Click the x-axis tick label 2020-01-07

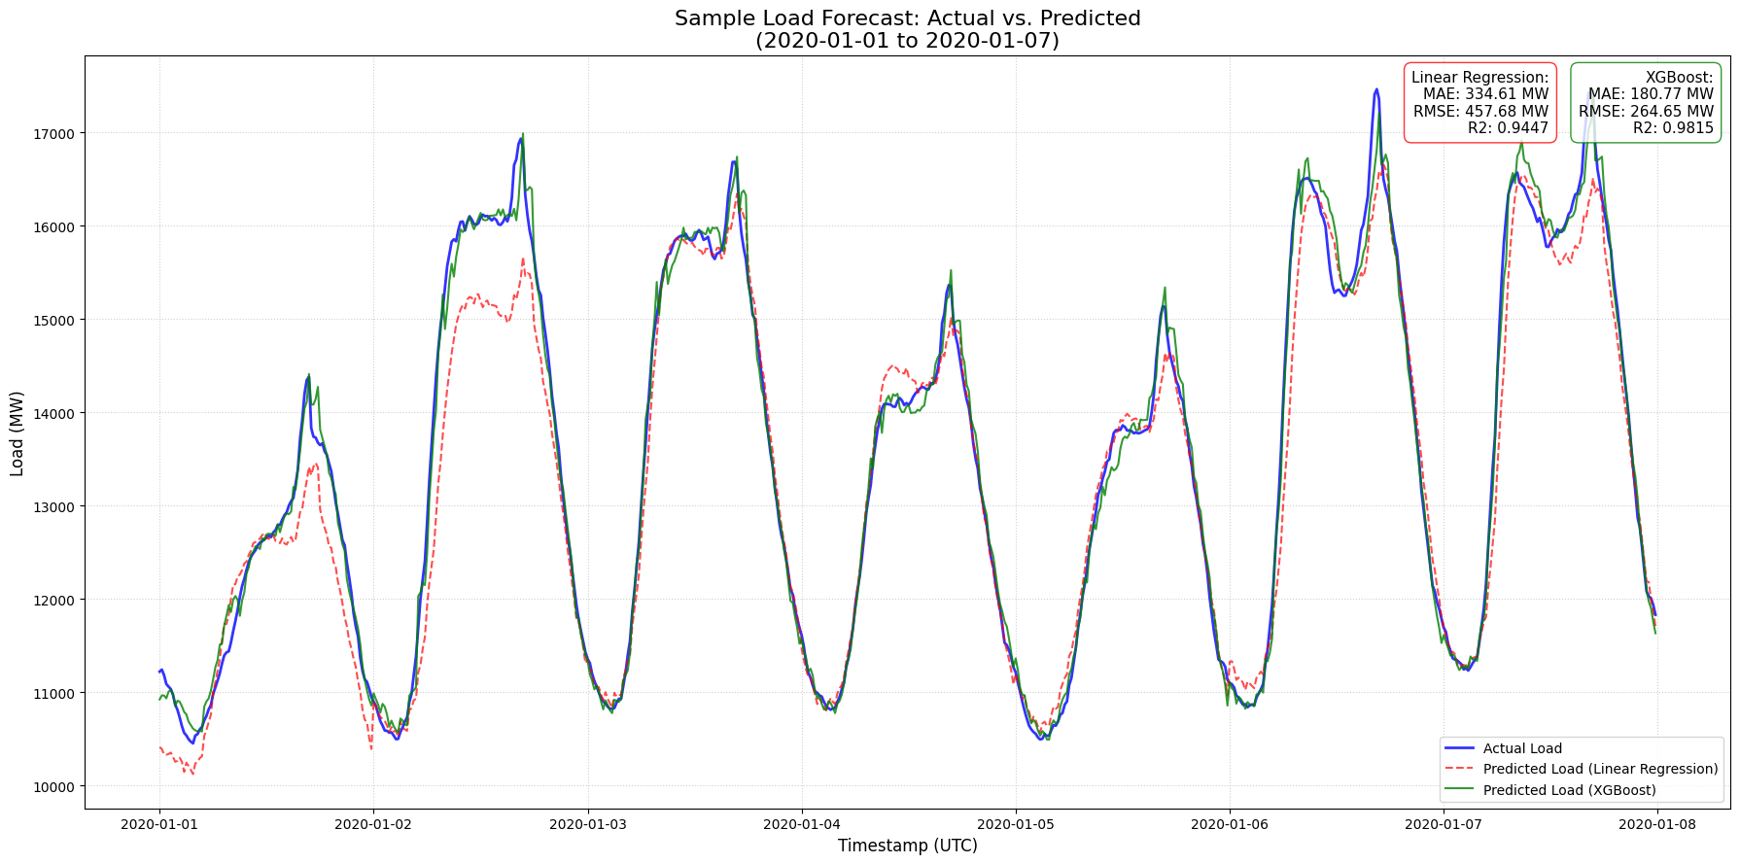[1444, 824]
